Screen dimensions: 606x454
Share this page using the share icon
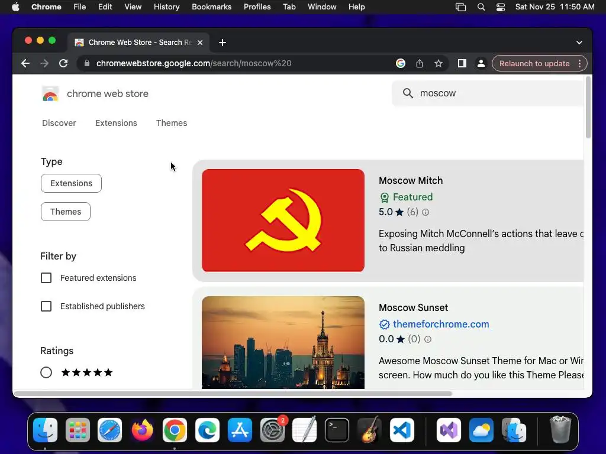click(x=420, y=63)
